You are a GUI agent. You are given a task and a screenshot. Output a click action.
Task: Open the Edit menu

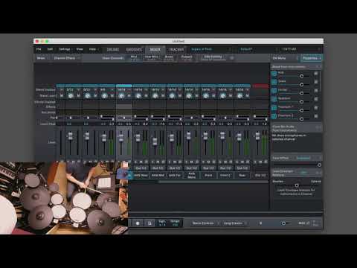pyautogui.click(x=50, y=49)
